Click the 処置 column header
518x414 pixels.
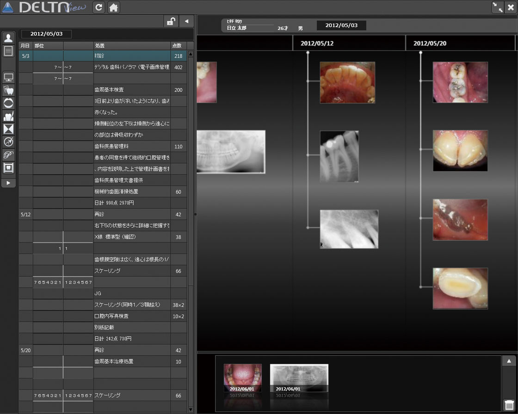point(132,46)
